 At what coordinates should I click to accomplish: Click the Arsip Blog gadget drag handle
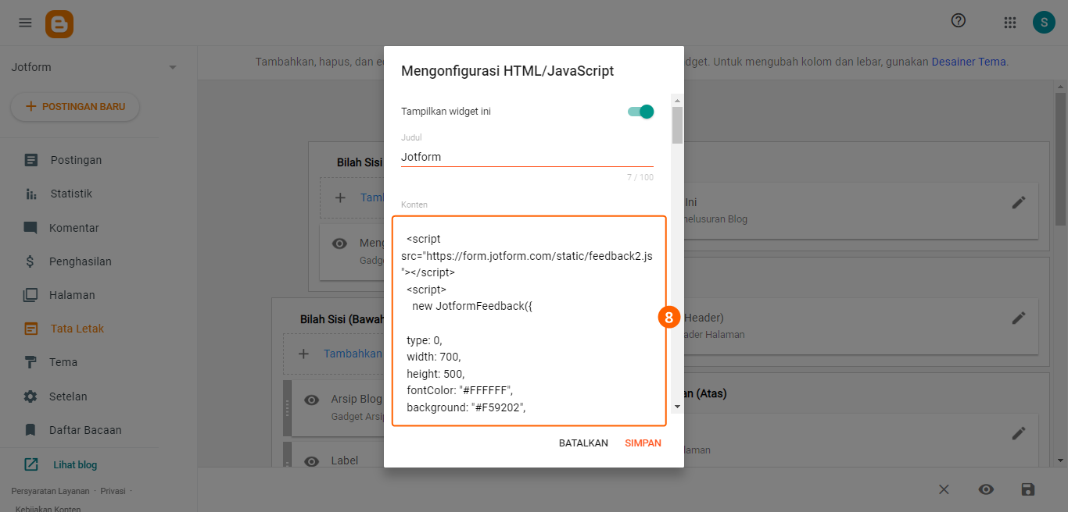click(x=287, y=408)
